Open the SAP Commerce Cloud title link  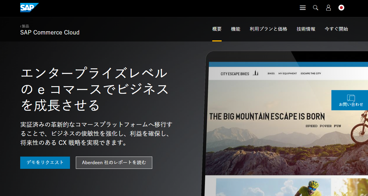(50, 32)
